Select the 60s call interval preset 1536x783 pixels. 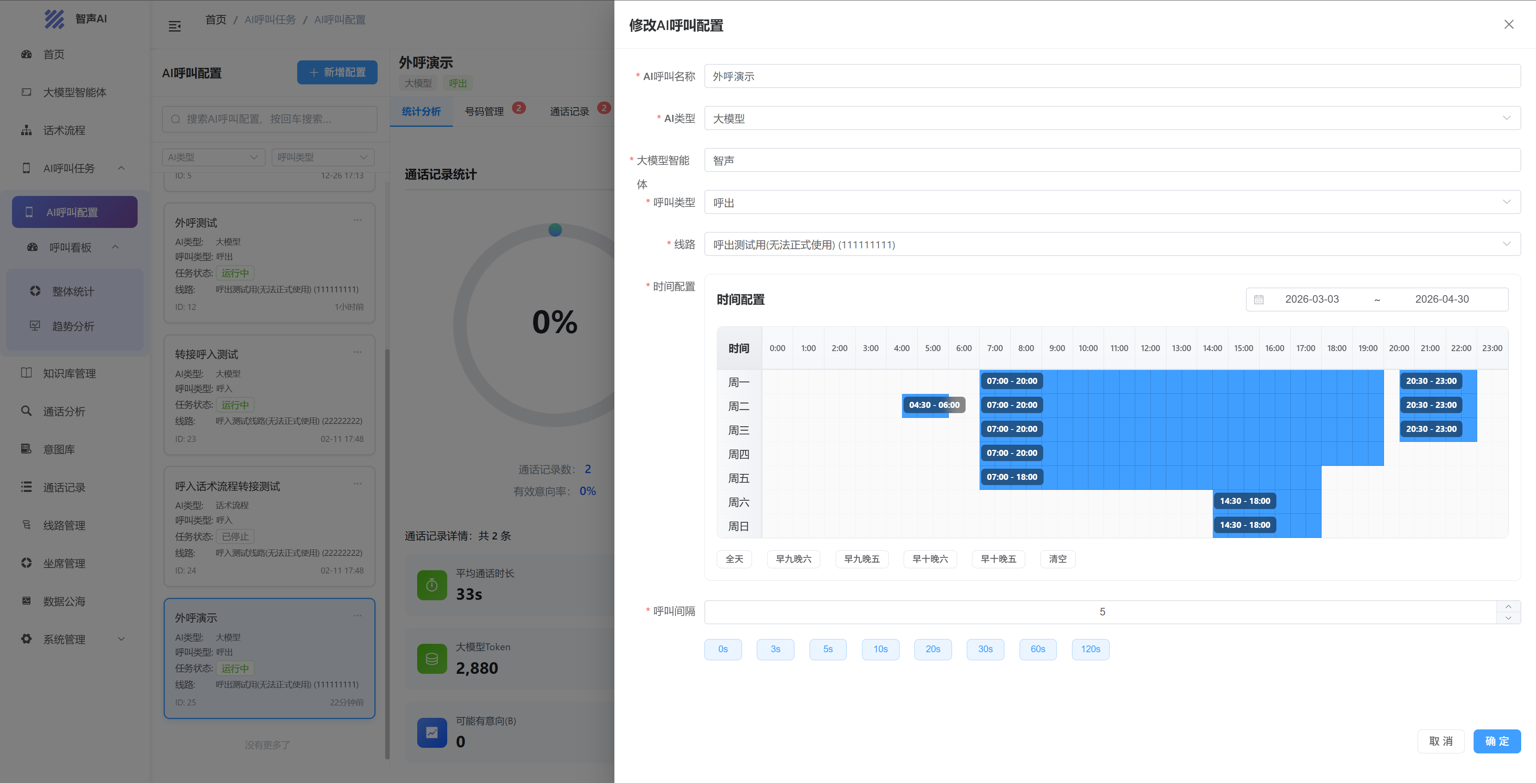click(x=1038, y=649)
